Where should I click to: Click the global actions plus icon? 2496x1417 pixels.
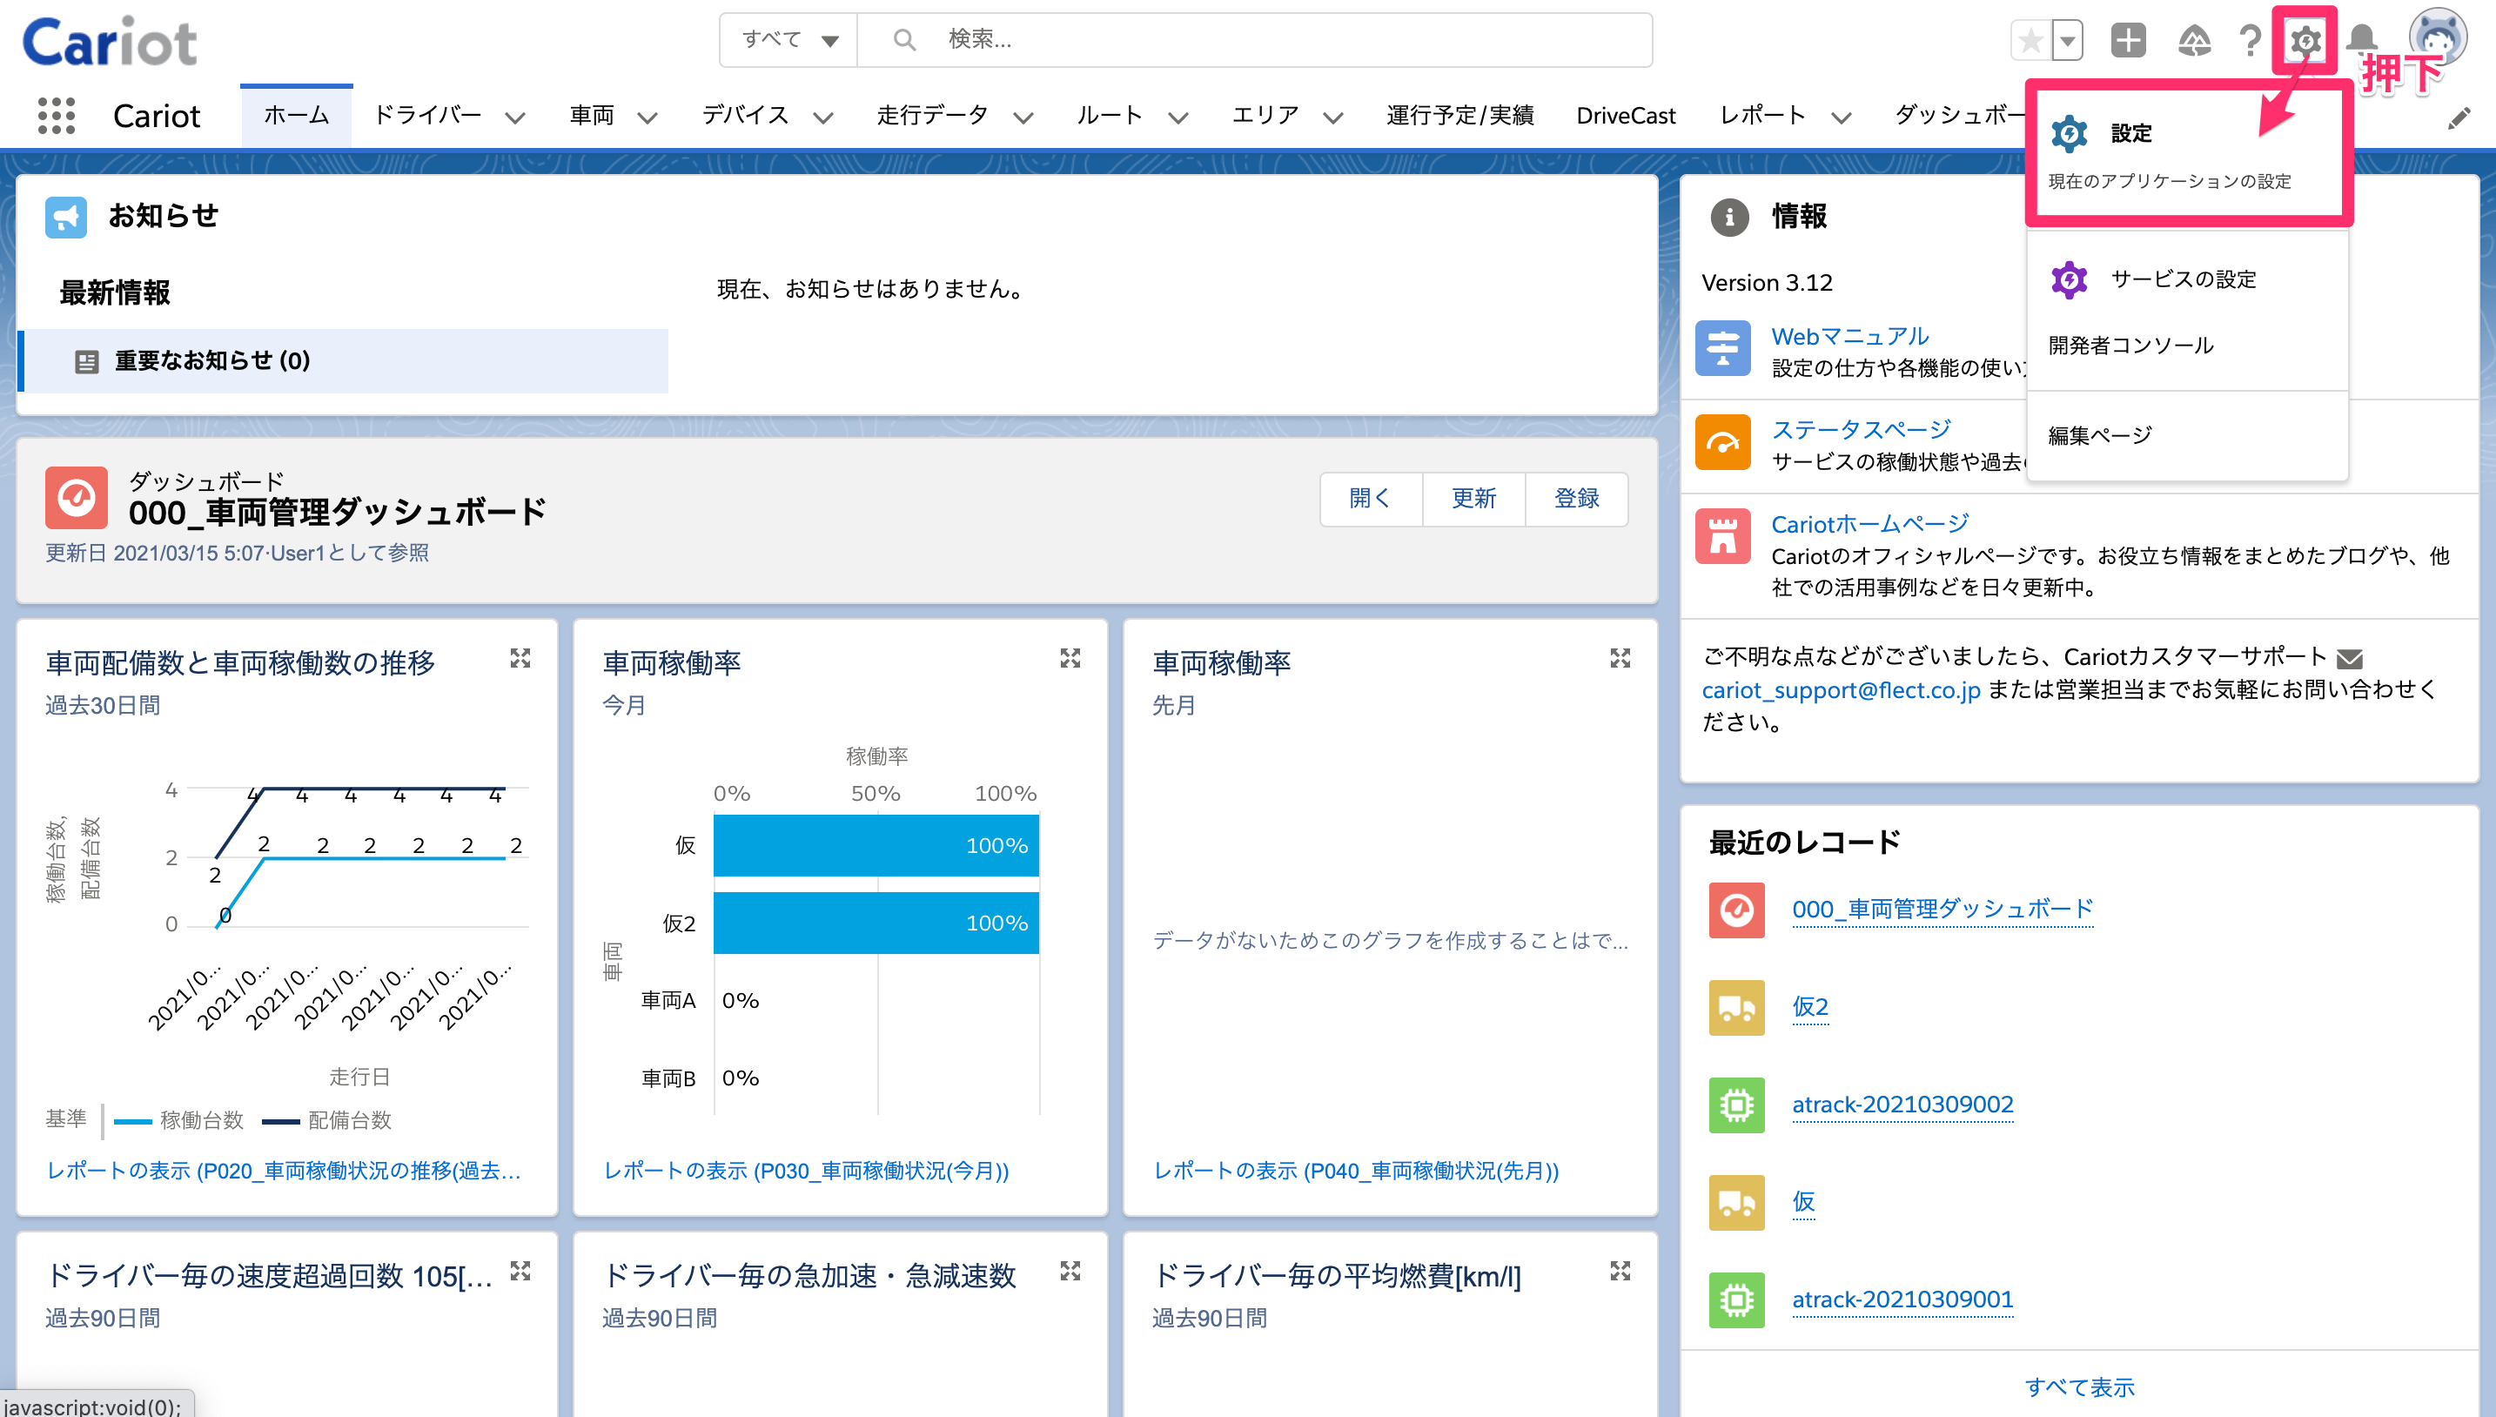coord(2128,41)
